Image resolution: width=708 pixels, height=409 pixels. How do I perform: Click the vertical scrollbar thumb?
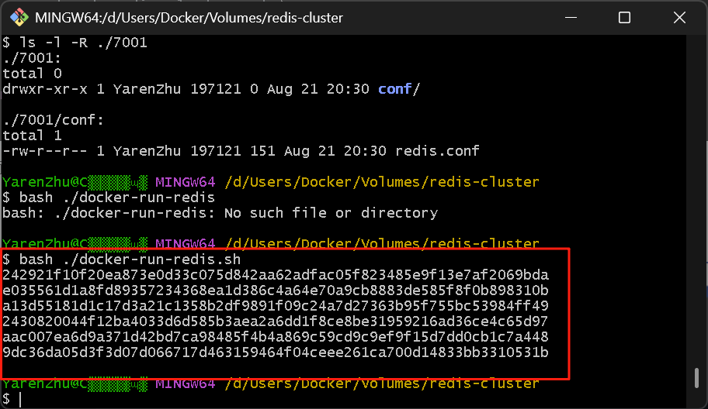click(697, 379)
